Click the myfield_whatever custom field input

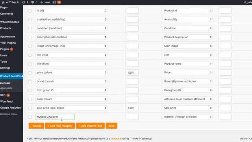pos(55,117)
